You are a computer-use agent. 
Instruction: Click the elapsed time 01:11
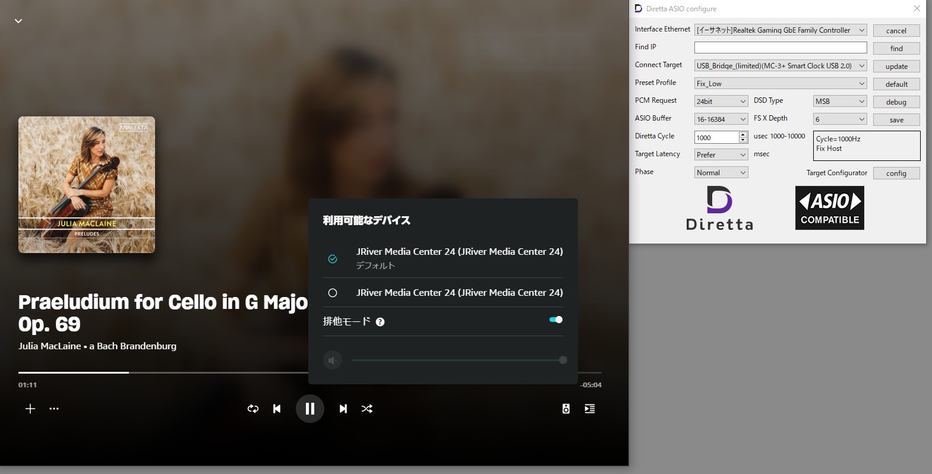(27, 385)
